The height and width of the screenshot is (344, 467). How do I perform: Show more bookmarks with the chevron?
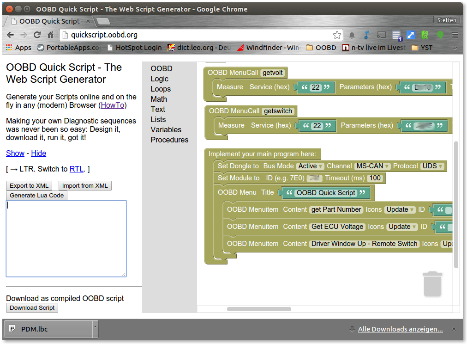tap(455, 48)
